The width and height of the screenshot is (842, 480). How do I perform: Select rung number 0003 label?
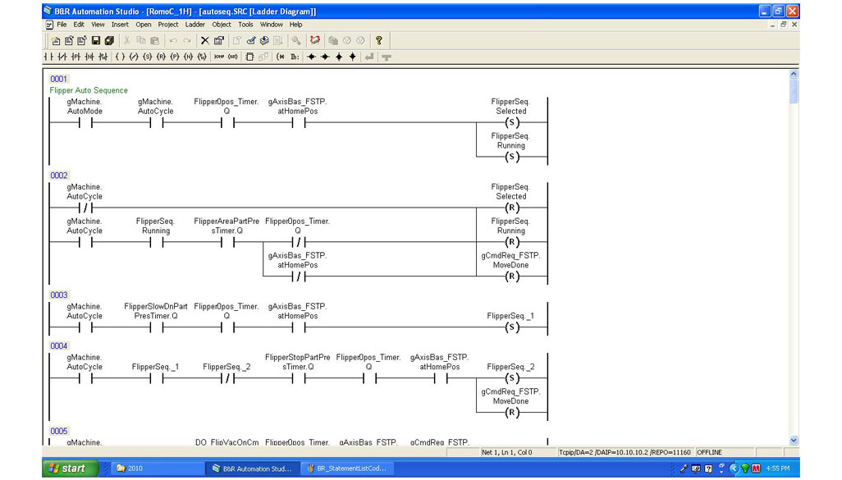click(59, 295)
